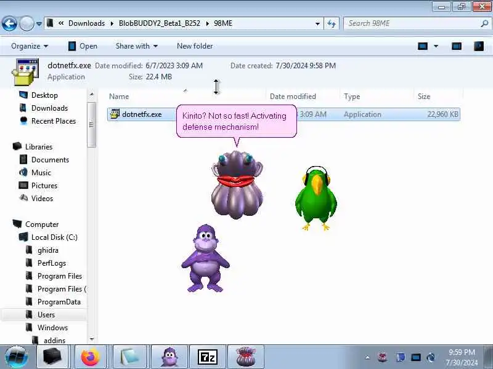Click BlobBUDDY2_Beta1_B252 in the address path
Screen dimensions: 493x369
click(160, 23)
